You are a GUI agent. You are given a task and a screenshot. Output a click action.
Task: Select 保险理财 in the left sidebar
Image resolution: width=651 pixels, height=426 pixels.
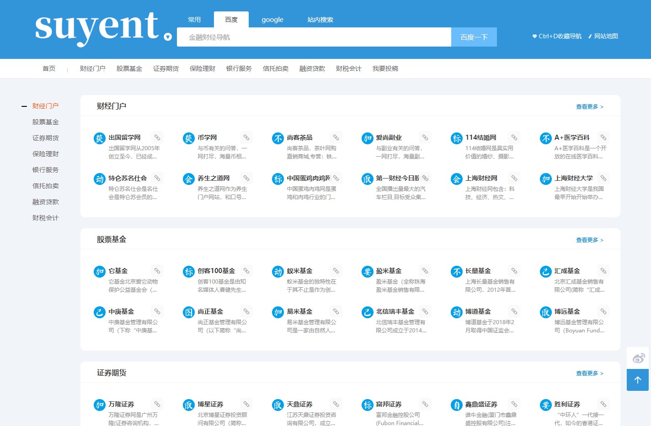45,154
